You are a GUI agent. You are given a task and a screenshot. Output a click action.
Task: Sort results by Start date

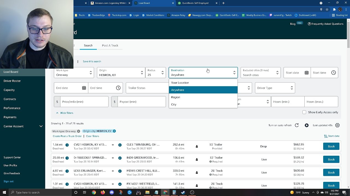click(332, 136)
